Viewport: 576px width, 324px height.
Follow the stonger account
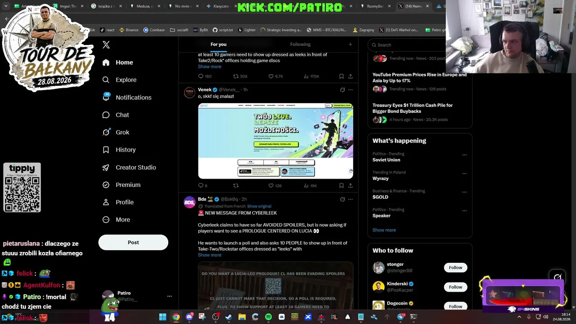455,267
